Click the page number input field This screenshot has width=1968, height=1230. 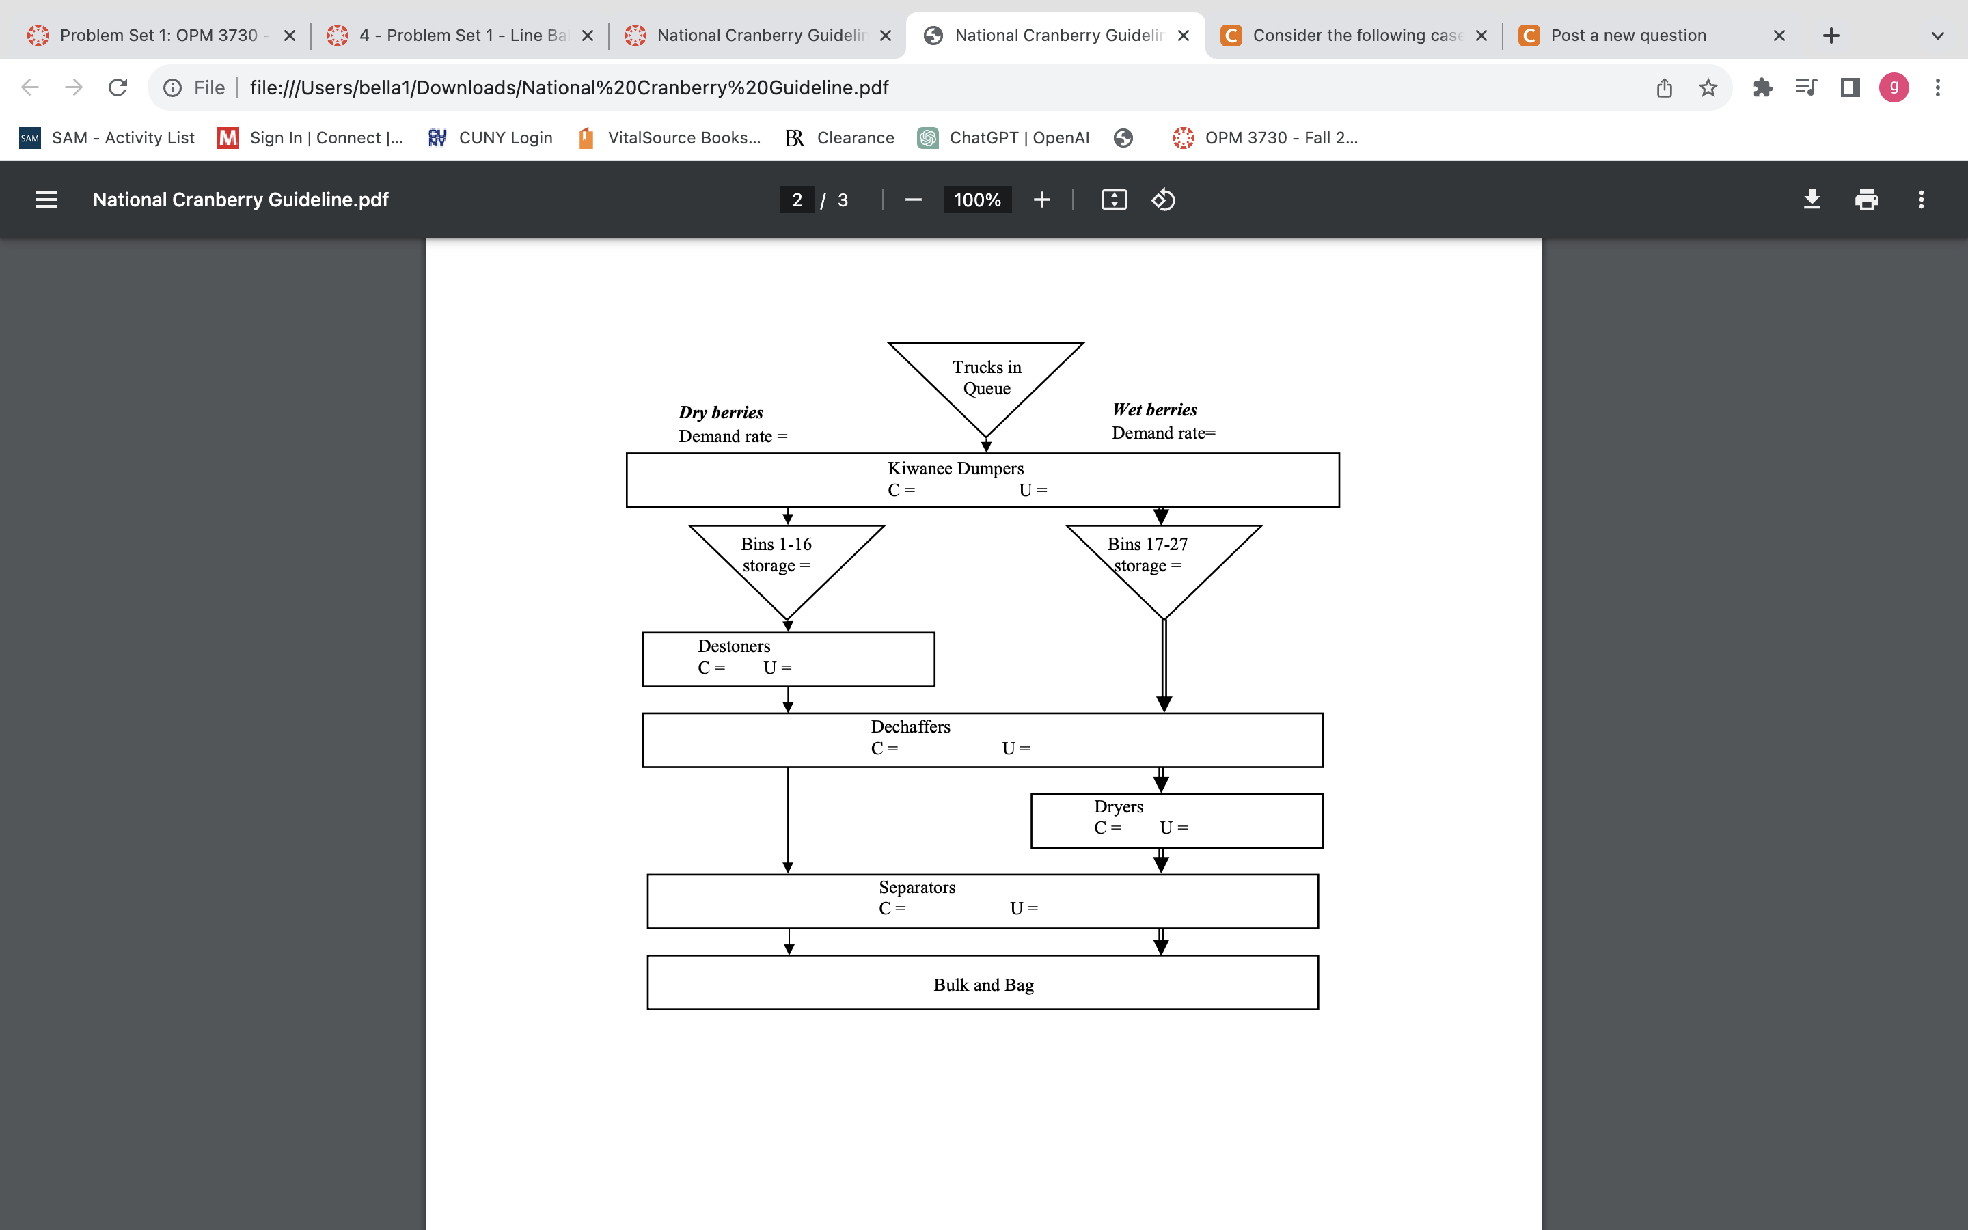pos(797,200)
